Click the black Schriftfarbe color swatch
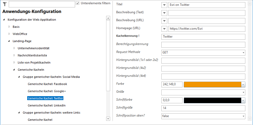This screenshot has height=125, width=253. (212, 100)
